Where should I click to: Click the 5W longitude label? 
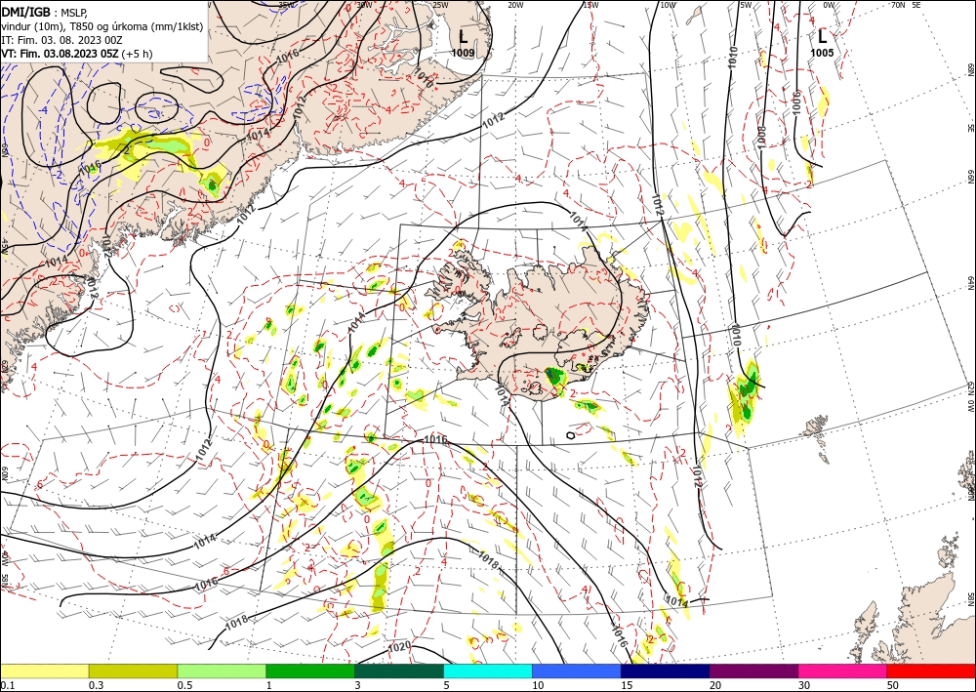point(746,5)
